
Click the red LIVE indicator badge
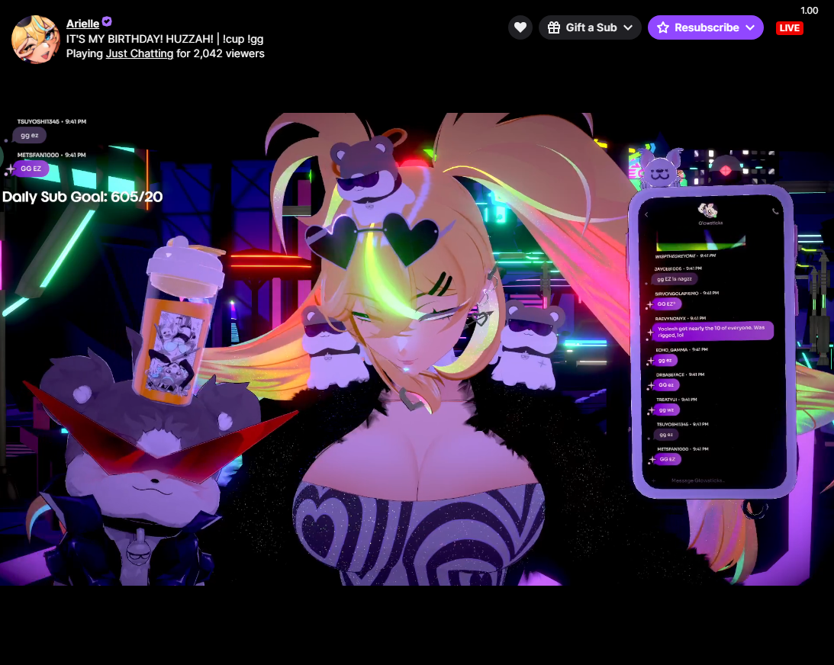[x=789, y=28]
